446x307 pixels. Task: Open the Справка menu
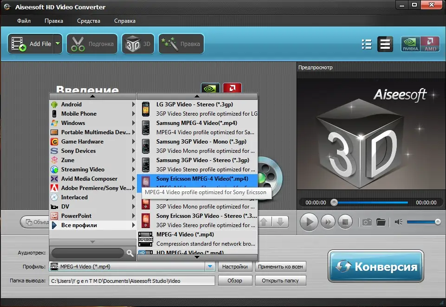pyautogui.click(x=124, y=21)
